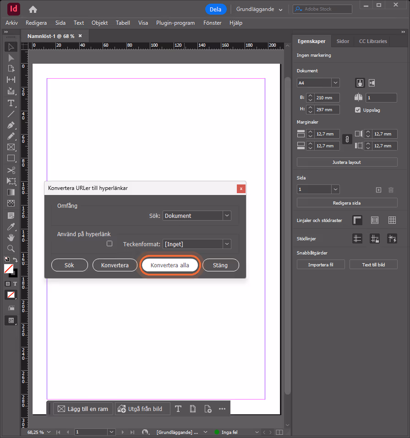The image size is (410, 438).
Task: Toggle smart guides icon
Action: 392,238
